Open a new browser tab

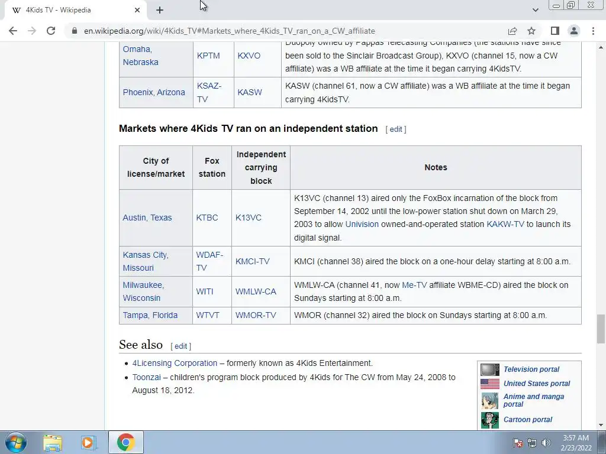coord(160,10)
